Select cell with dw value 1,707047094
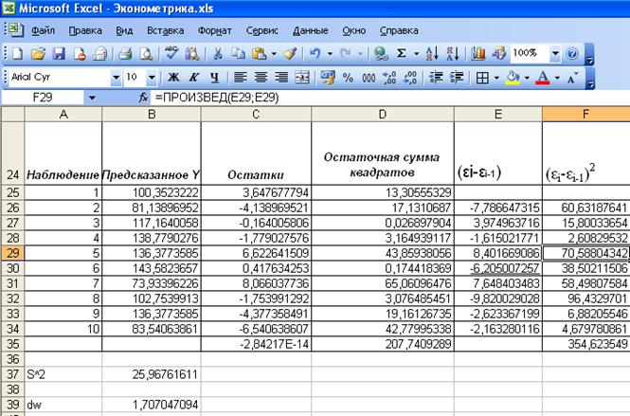Screen dimensions: 630x416 point(152,405)
